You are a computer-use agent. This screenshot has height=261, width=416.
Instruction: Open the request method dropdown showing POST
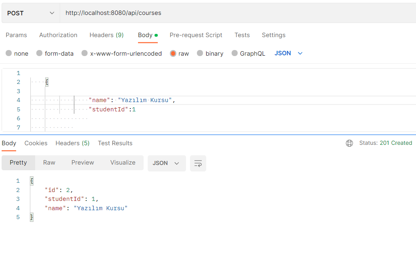click(x=30, y=13)
